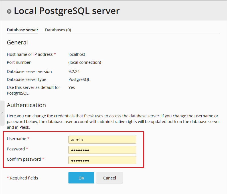Image resolution: width=227 pixels, height=194 pixels.
Task: Expand the left sidebar using the arrow handle
Action: [2, 113]
